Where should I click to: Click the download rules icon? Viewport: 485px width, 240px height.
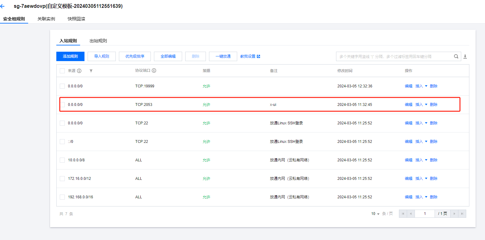click(465, 56)
